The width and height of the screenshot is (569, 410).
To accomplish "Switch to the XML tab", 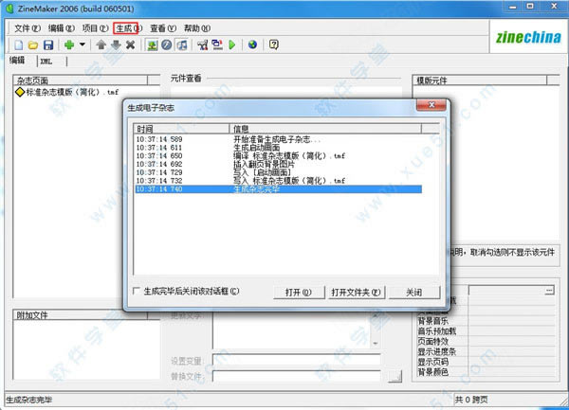I will pos(46,62).
